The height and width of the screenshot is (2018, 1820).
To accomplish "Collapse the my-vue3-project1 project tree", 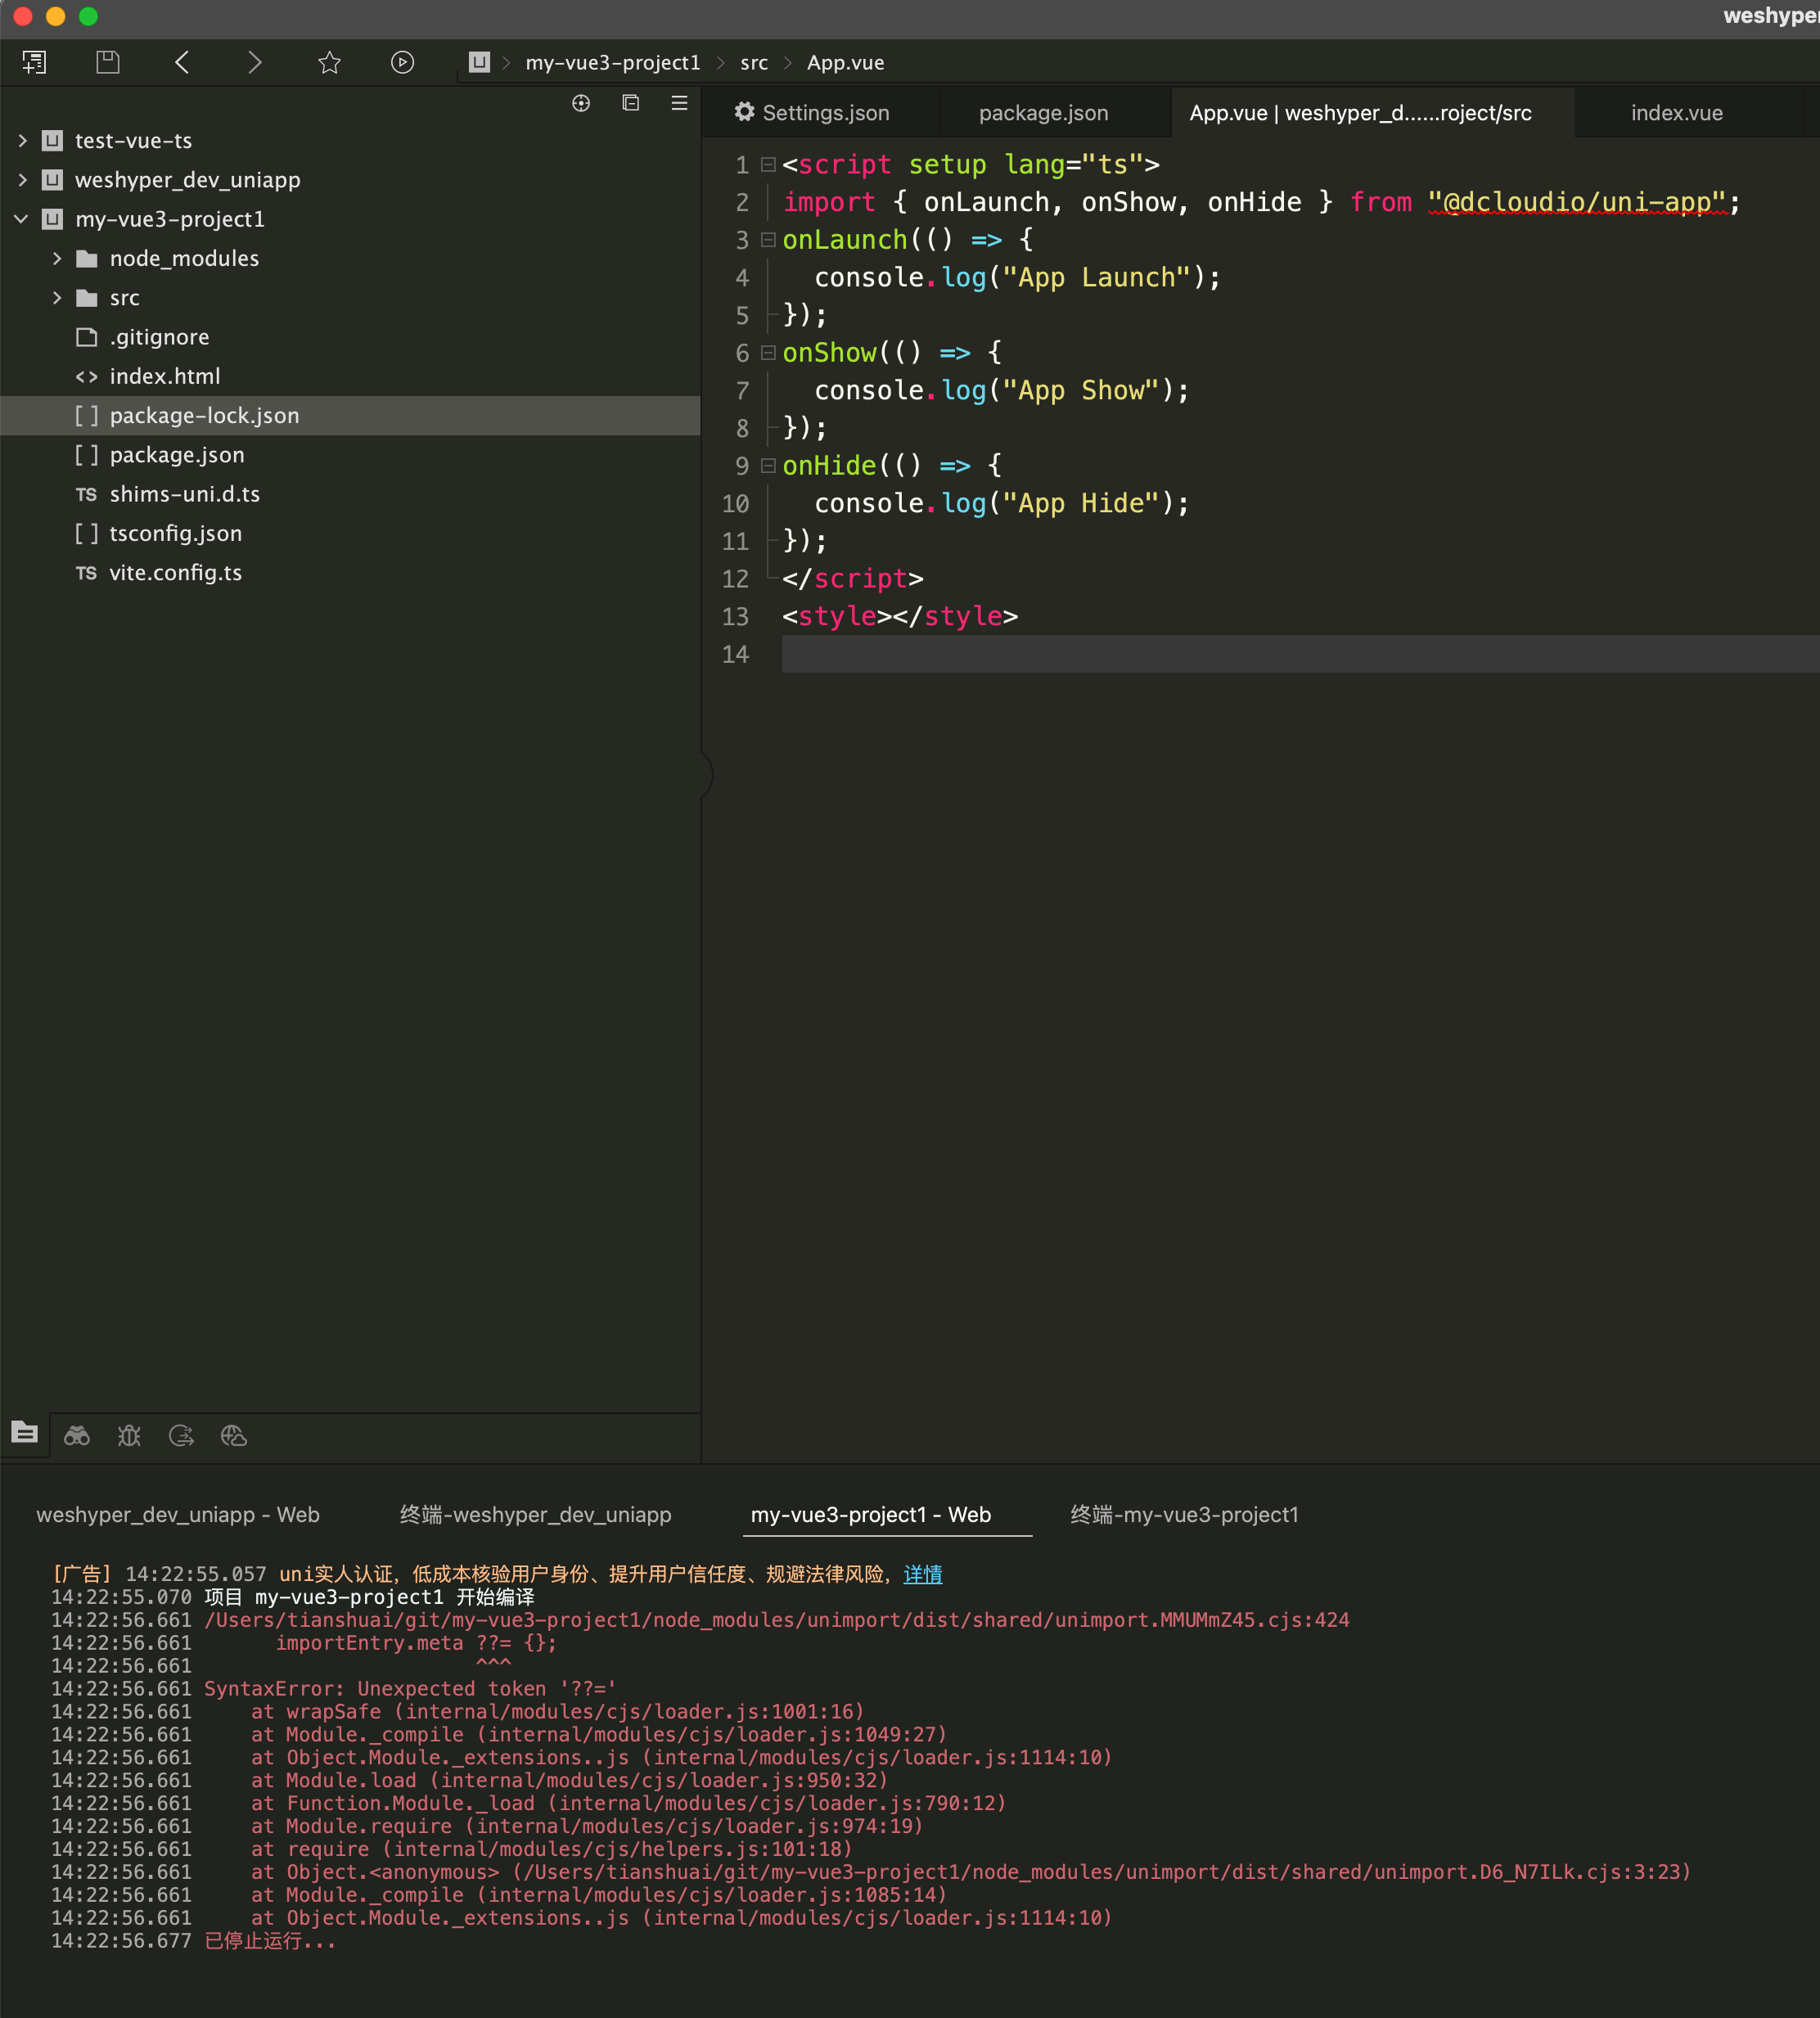I will pos(22,219).
